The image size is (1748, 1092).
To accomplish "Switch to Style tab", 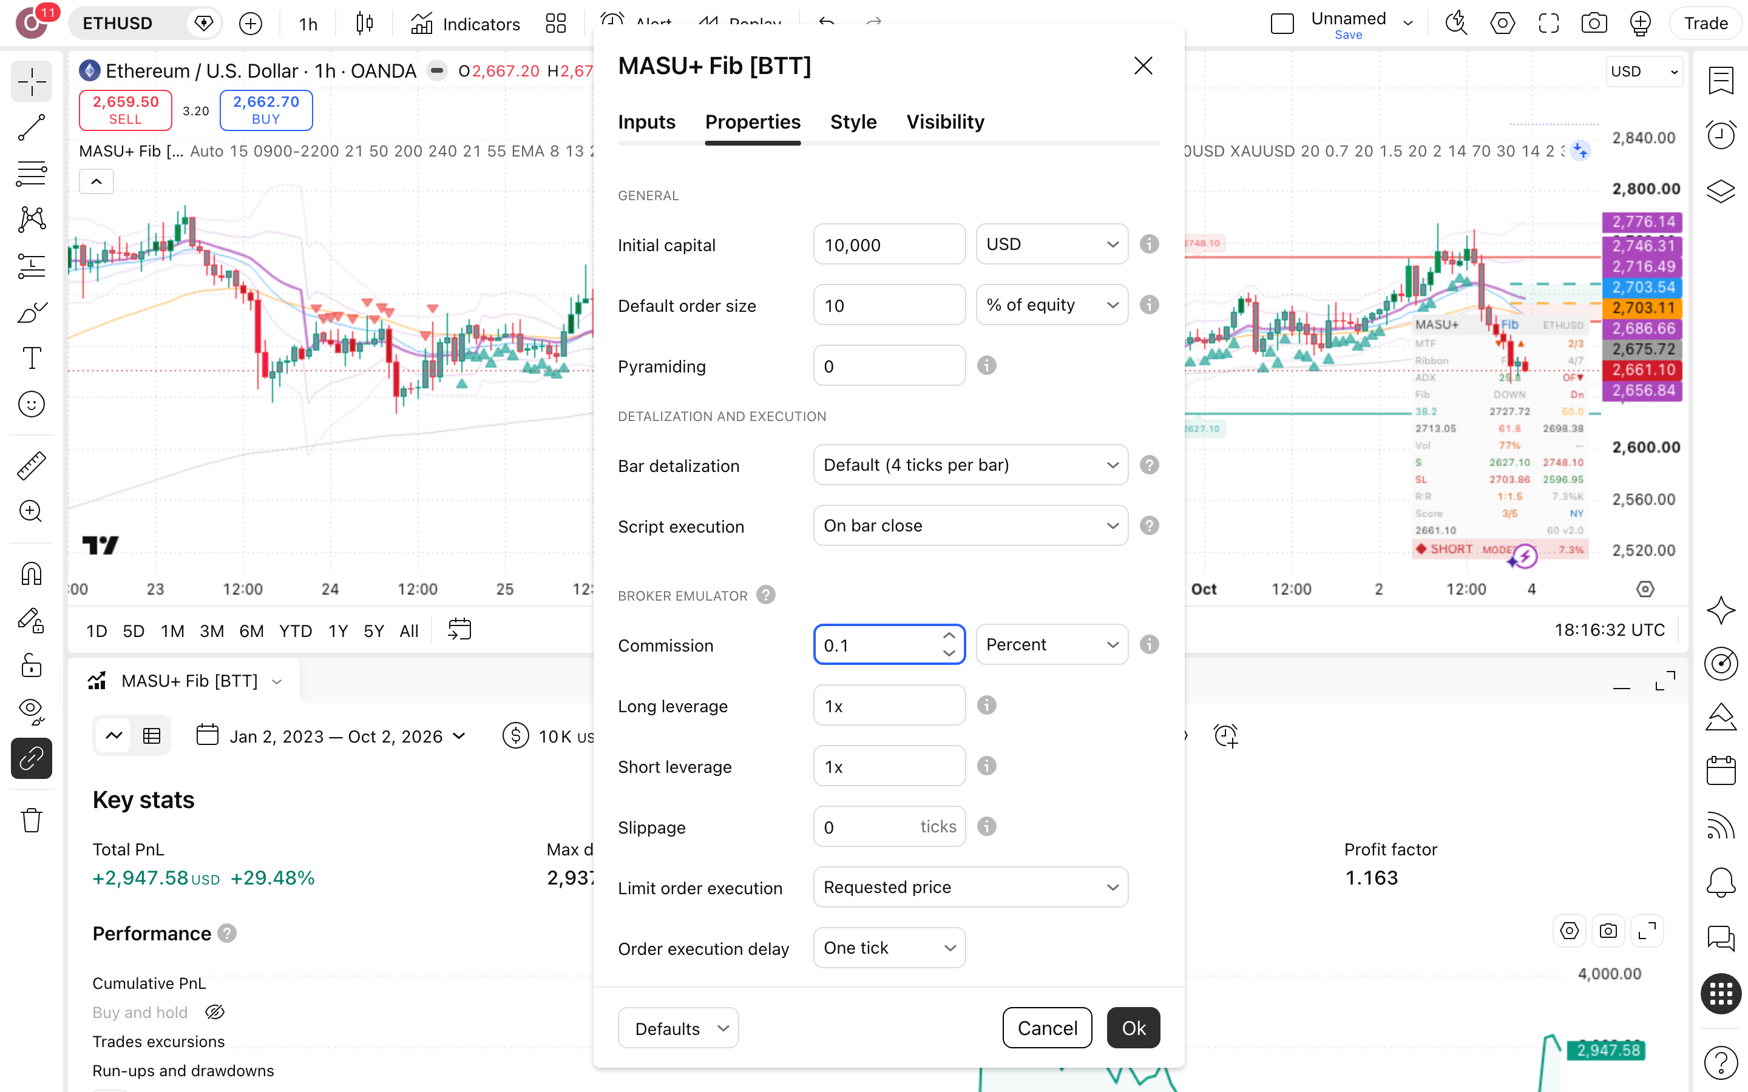I will pyautogui.click(x=853, y=122).
